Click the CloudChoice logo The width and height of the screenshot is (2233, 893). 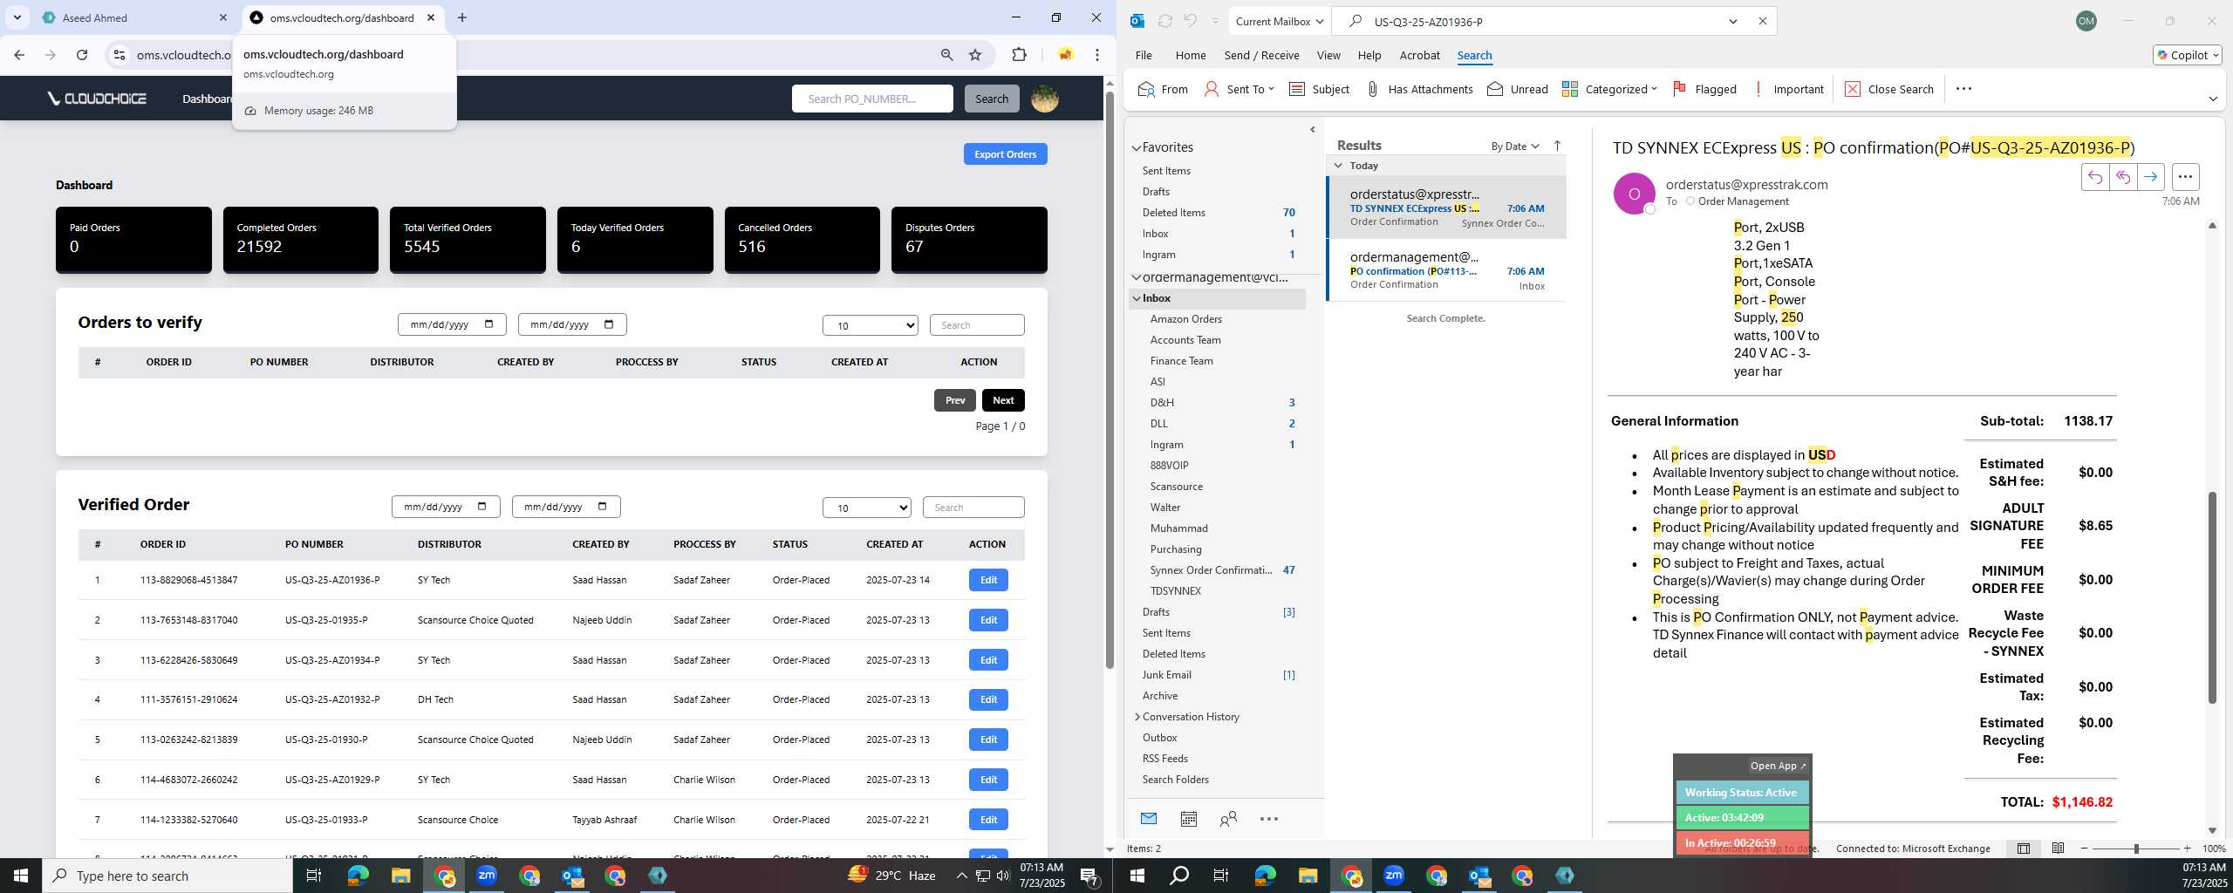[x=97, y=99]
